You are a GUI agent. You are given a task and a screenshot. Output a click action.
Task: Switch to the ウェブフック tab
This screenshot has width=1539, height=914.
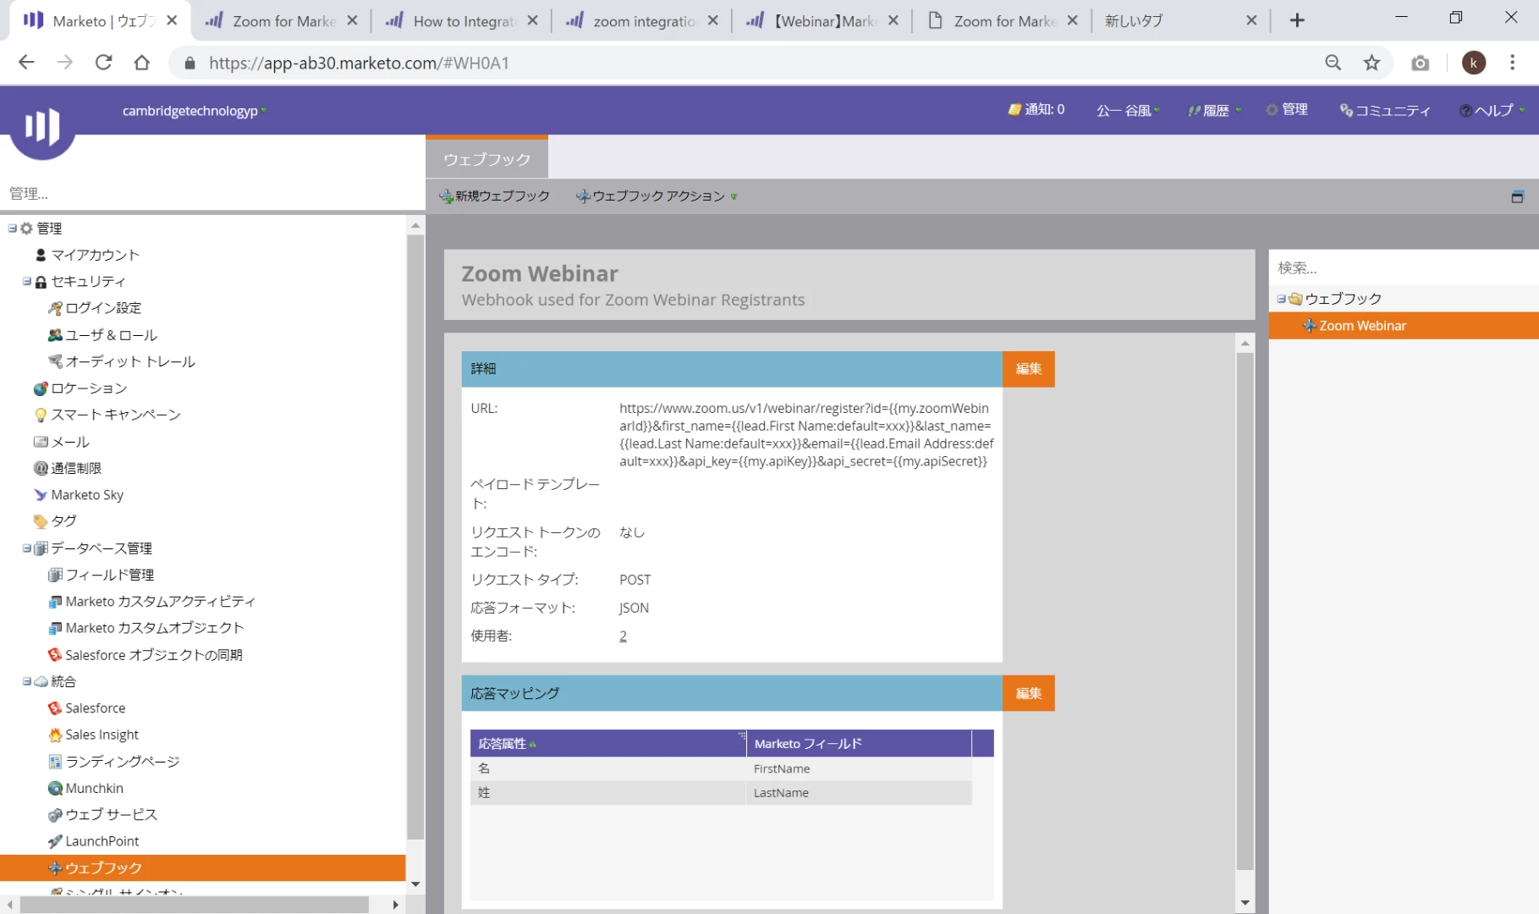[x=486, y=159]
